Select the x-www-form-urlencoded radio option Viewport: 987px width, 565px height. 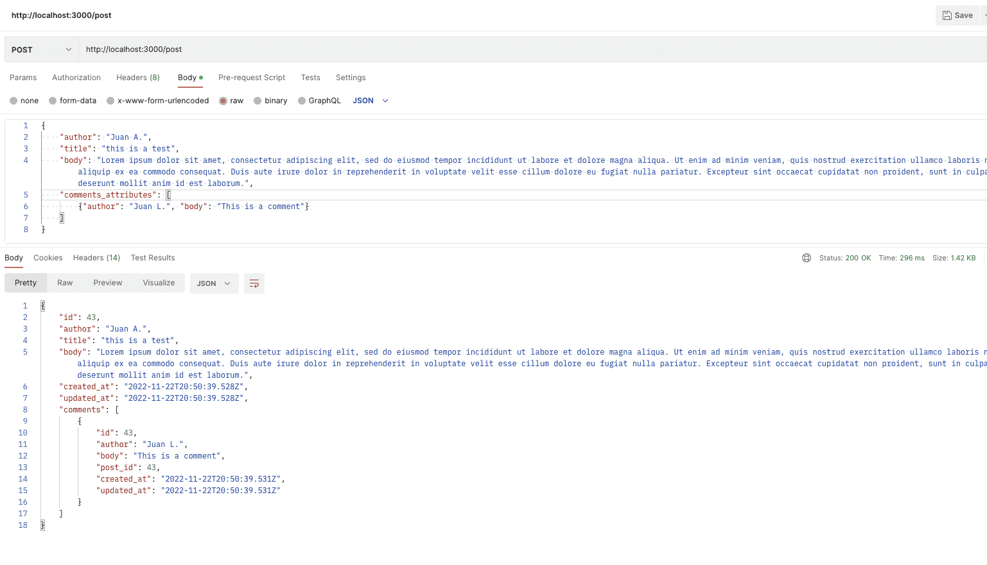(110, 101)
